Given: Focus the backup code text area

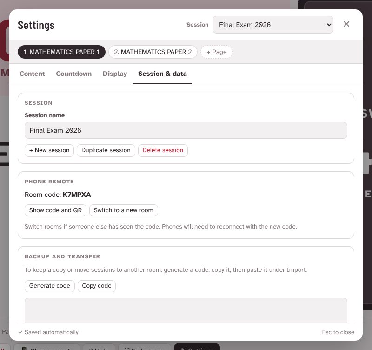Looking at the screenshot, I should tap(186, 310).
